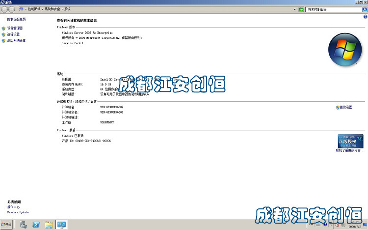Screen dimensions: 368x230
Task: Go to 控制面板主页
Action: click(16, 19)
